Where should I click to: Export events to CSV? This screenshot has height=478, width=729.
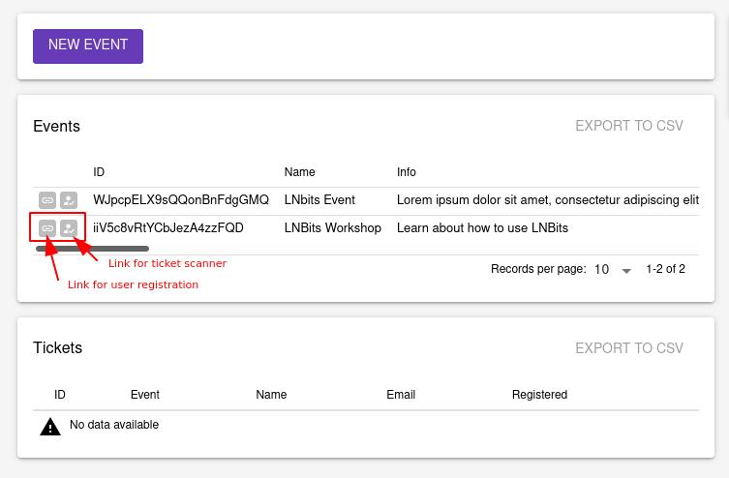tap(628, 126)
